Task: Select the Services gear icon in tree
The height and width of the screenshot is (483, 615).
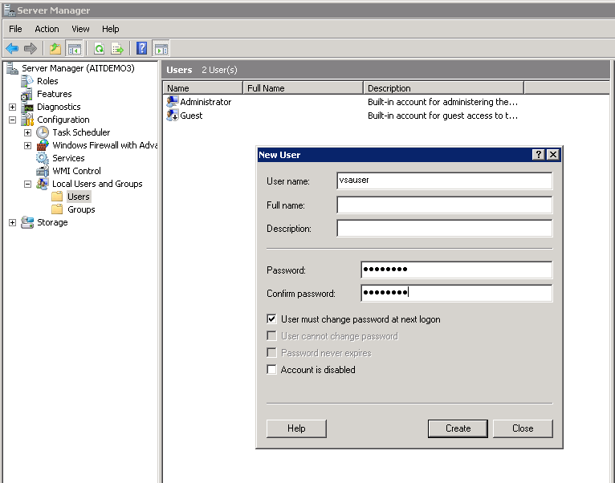Action: click(43, 158)
